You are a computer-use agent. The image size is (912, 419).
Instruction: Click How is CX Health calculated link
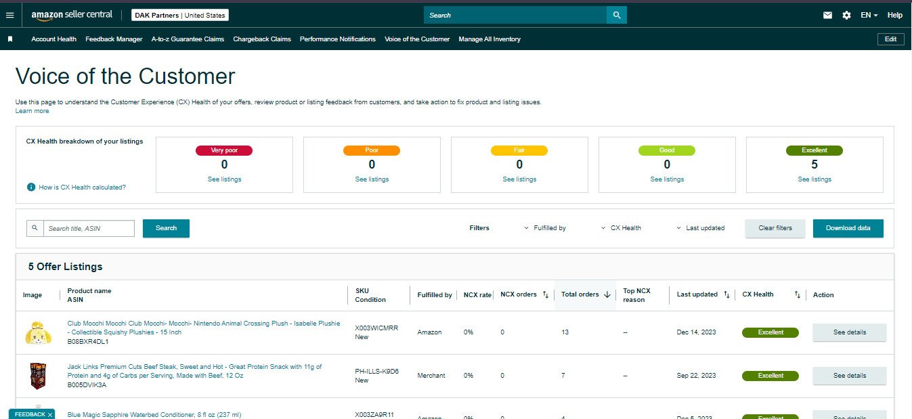coord(82,188)
